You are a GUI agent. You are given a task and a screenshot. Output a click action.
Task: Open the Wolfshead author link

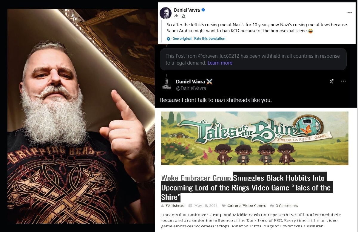click(175, 206)
